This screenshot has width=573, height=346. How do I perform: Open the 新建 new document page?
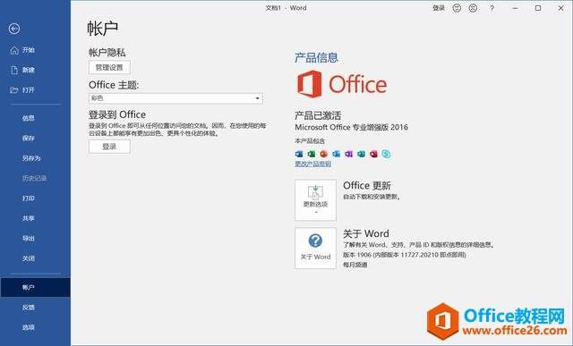tap(22, 70)
